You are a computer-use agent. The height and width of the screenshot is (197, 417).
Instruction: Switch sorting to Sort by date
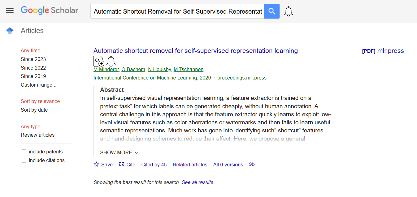(x=34, y=110)
